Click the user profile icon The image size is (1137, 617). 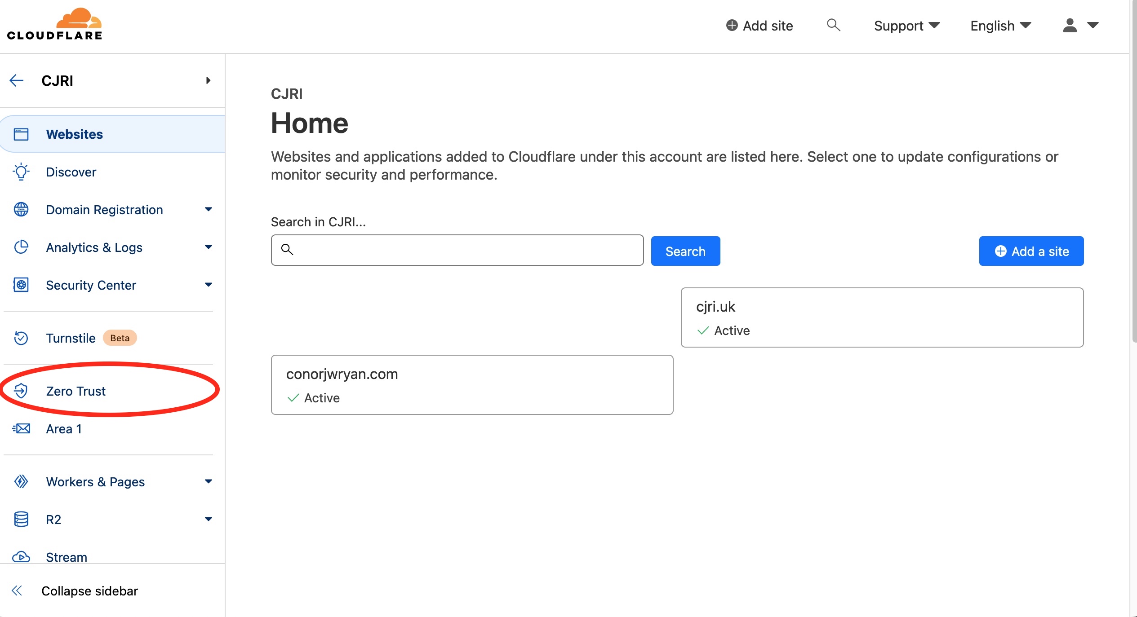(1070, 25)
